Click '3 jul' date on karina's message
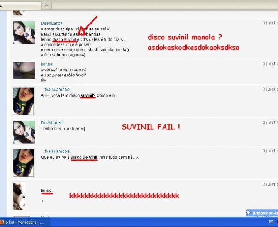The height and width of the screenshot is (227, 278). coord(270,64)
